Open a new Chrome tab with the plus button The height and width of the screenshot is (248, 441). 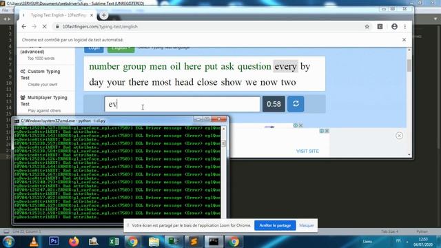click(104, 15)
